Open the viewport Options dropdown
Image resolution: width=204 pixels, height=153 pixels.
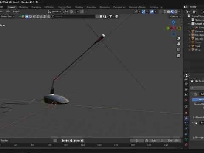176,17
